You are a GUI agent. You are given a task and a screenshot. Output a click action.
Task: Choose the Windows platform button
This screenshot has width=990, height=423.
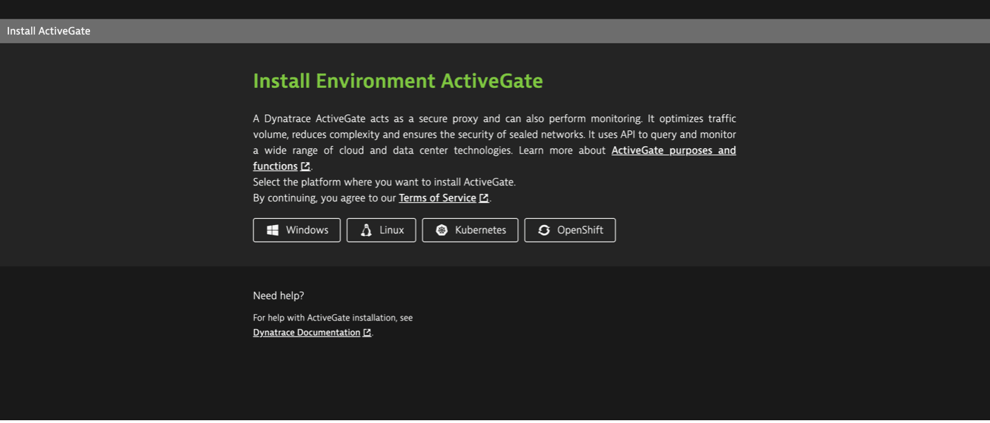[x=296, y=230]
